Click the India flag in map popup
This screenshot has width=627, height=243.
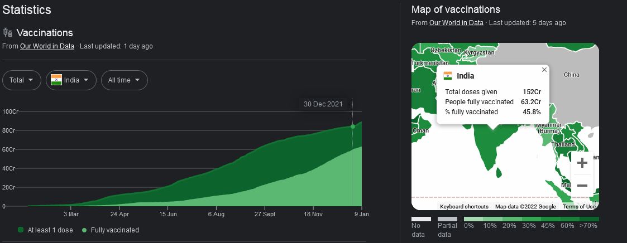pos(448,76)
